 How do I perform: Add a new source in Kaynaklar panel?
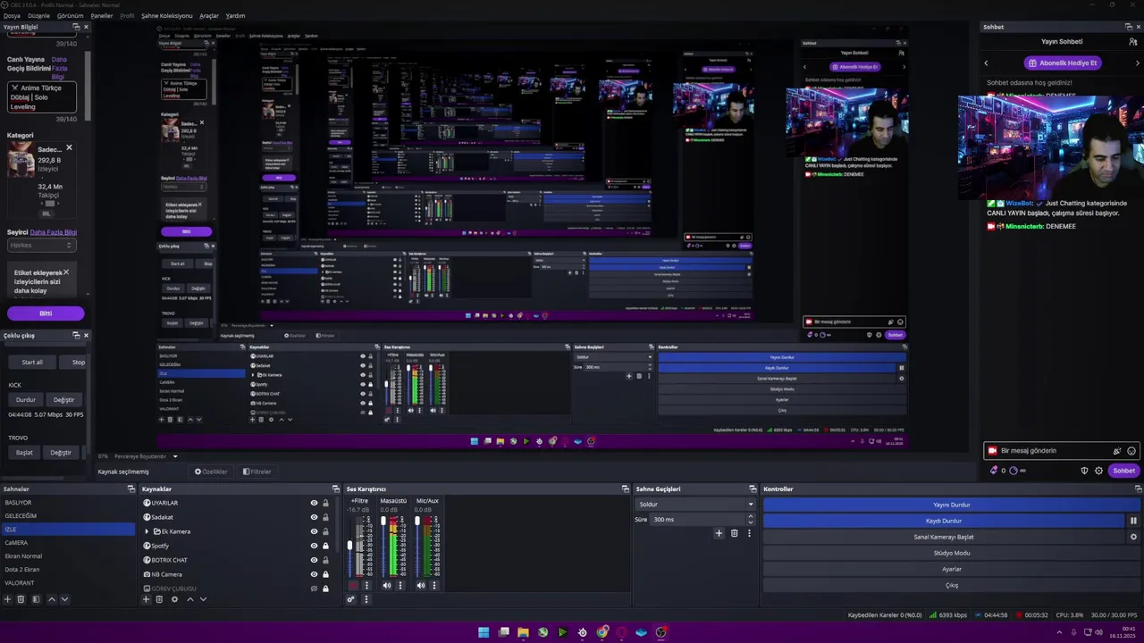tap(147, 599)
